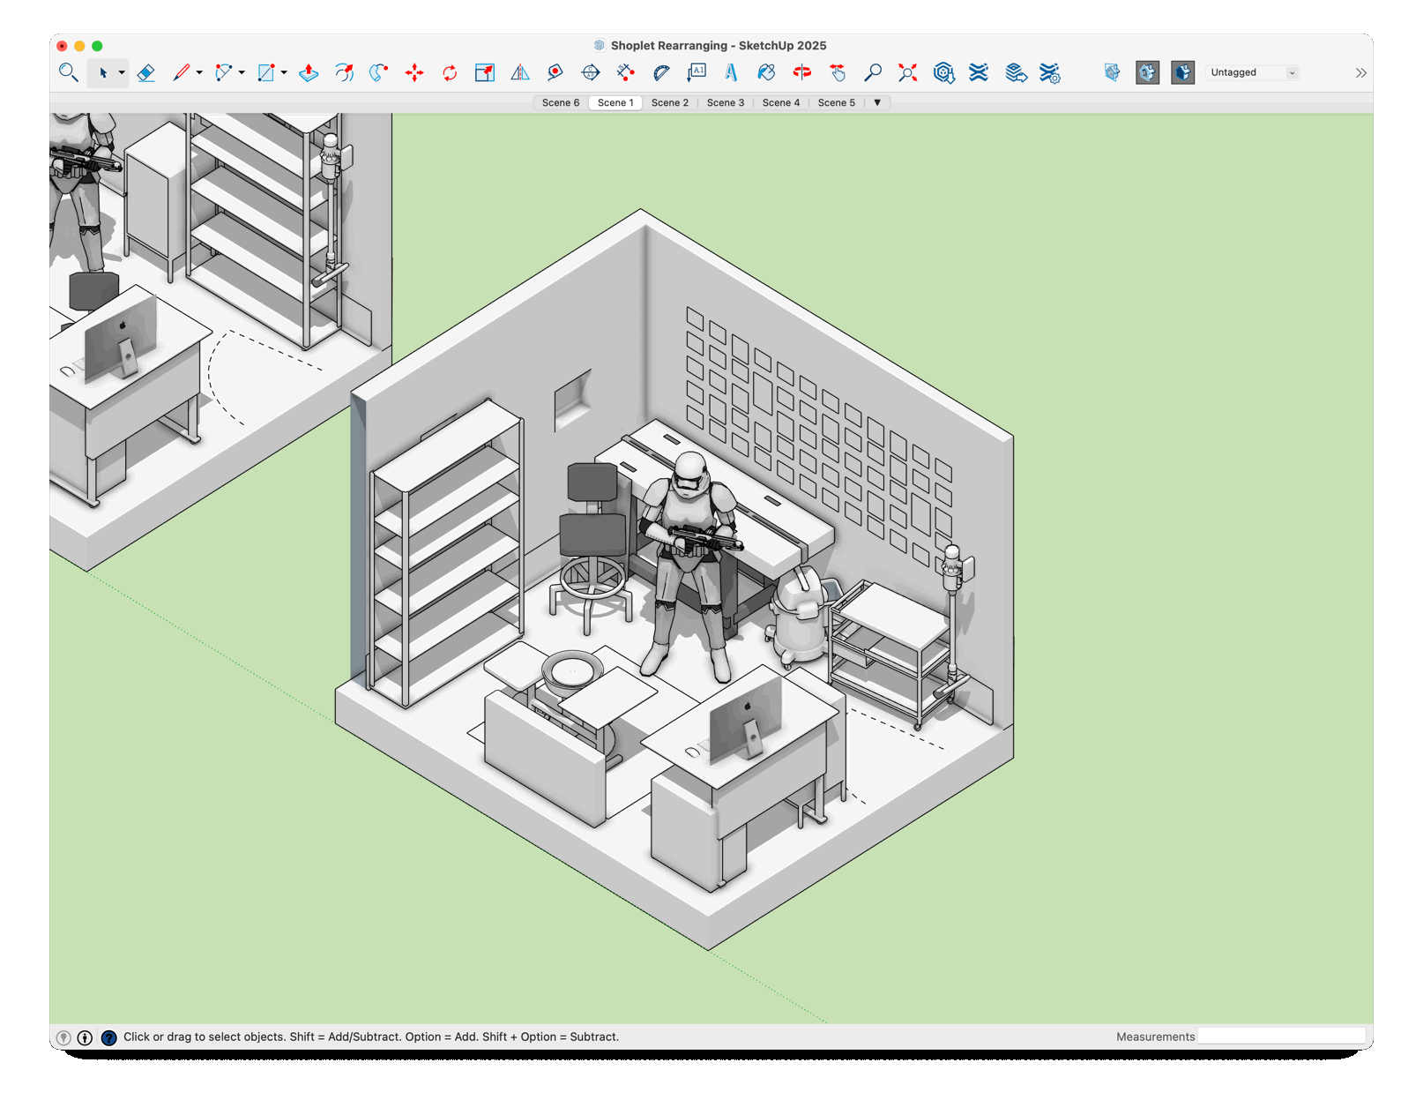The width and height of the screenshot is (1423, 1115).
Task: Pick the Text label tool
Action: [x=697, y=72]
